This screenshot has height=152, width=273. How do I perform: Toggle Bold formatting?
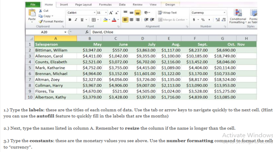[70, 20]
